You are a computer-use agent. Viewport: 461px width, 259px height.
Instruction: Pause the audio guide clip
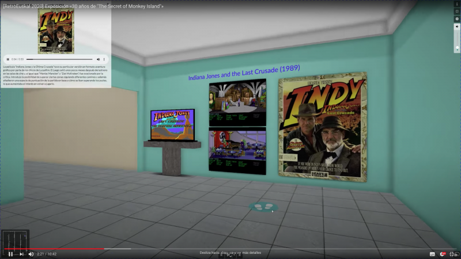tap(8, 59)
